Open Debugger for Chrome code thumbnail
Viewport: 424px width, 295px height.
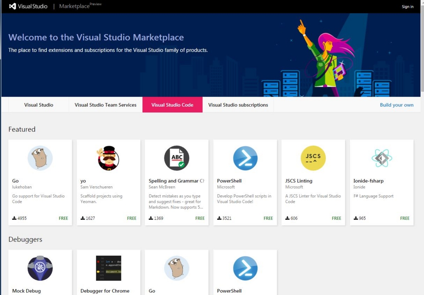[x=108, y=268]
